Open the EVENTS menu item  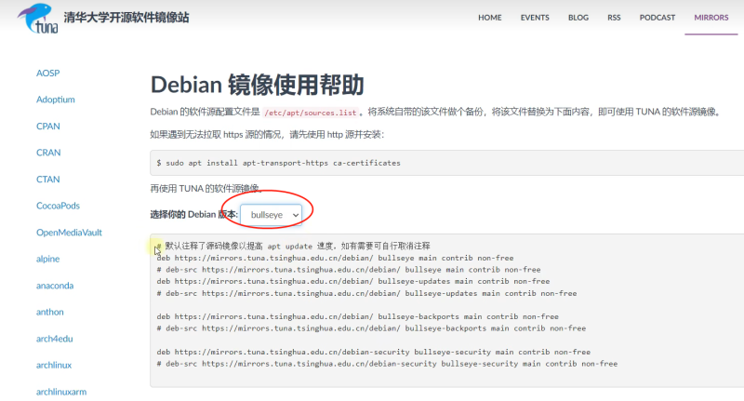535,18
